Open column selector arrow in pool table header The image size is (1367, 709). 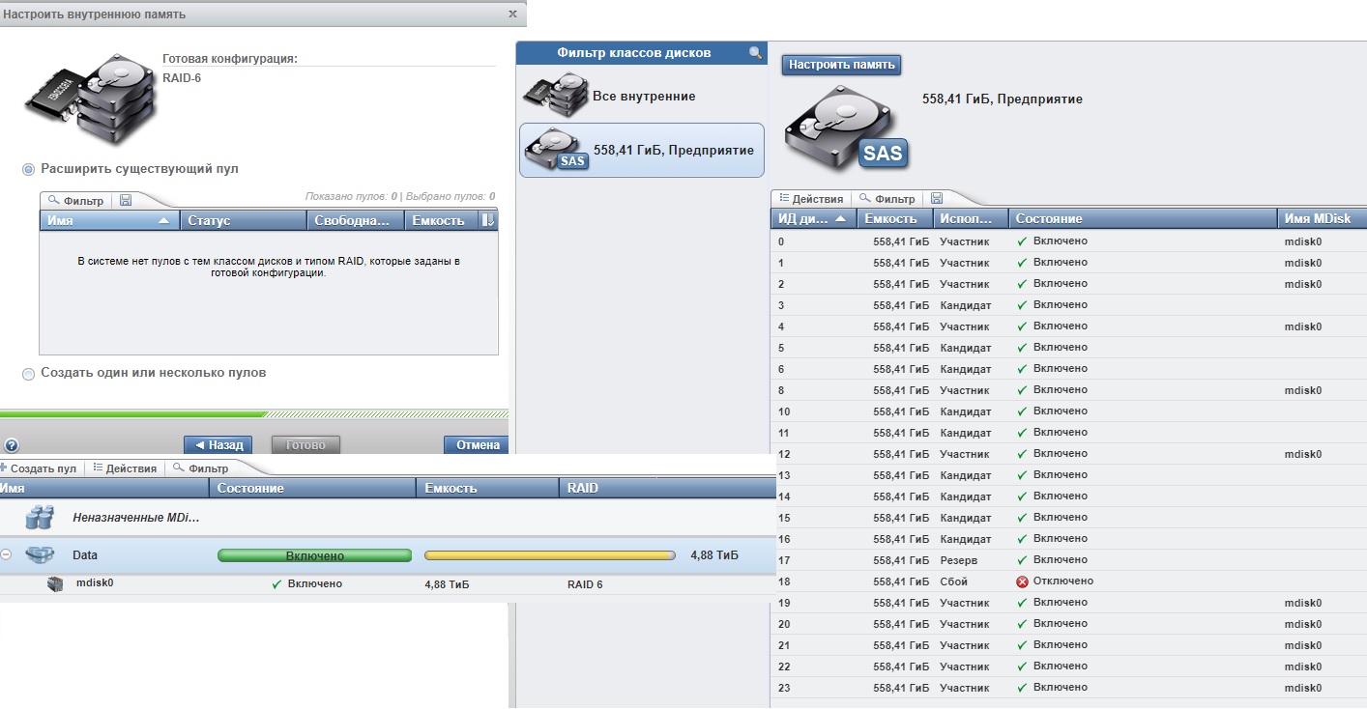click(x=488, y=220)
